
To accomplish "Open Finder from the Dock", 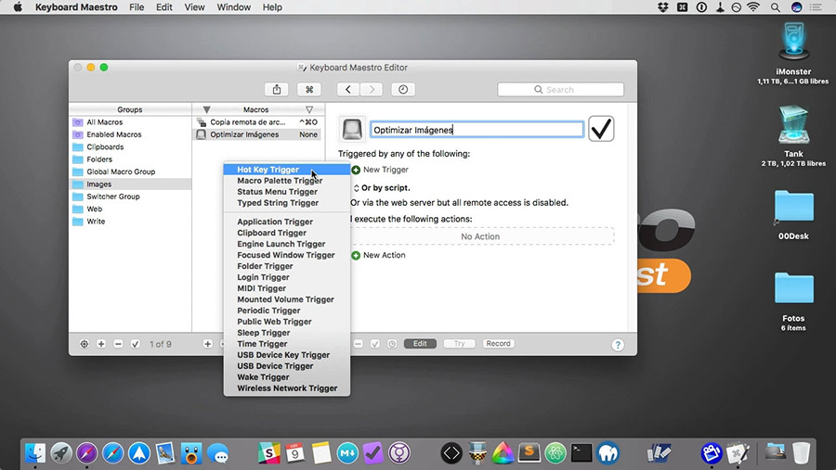I will tap(35, 453).
